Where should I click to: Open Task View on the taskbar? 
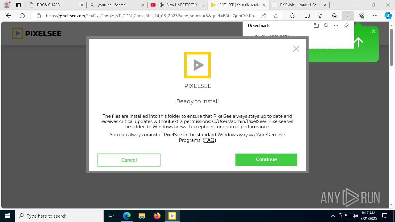[111, 216]
